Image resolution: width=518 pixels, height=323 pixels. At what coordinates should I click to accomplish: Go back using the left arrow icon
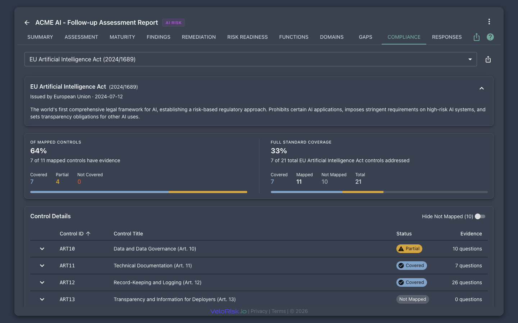[27, 23]
